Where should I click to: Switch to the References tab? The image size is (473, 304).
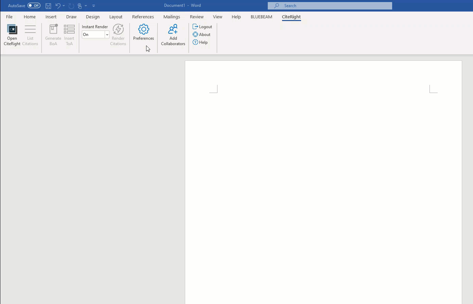click(143, 17)
